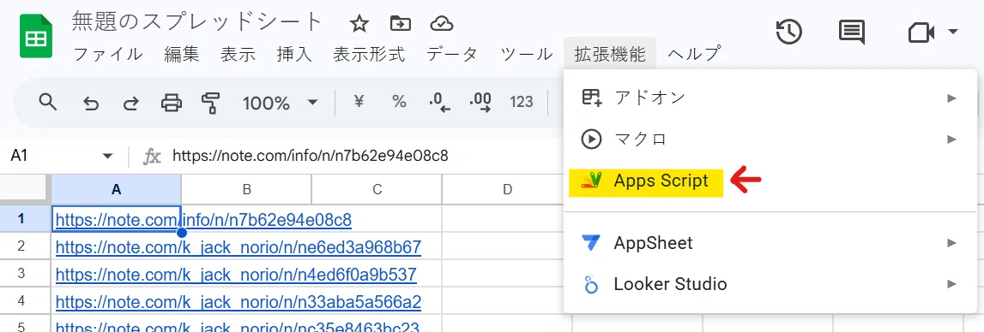
Task: Select column A header
Action: [116, 189]
